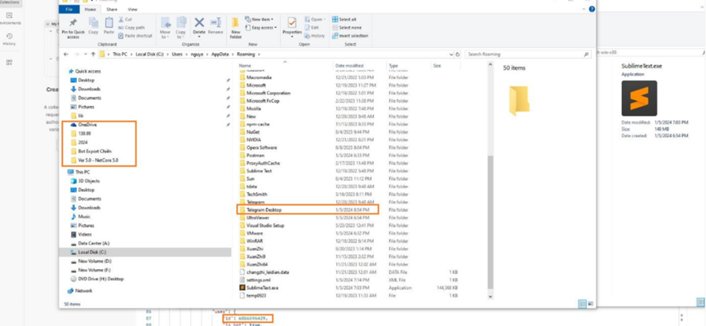Select Local Disk (C:) in navigation pane
The width and height of the screenshot is (706, 326).
92,252
